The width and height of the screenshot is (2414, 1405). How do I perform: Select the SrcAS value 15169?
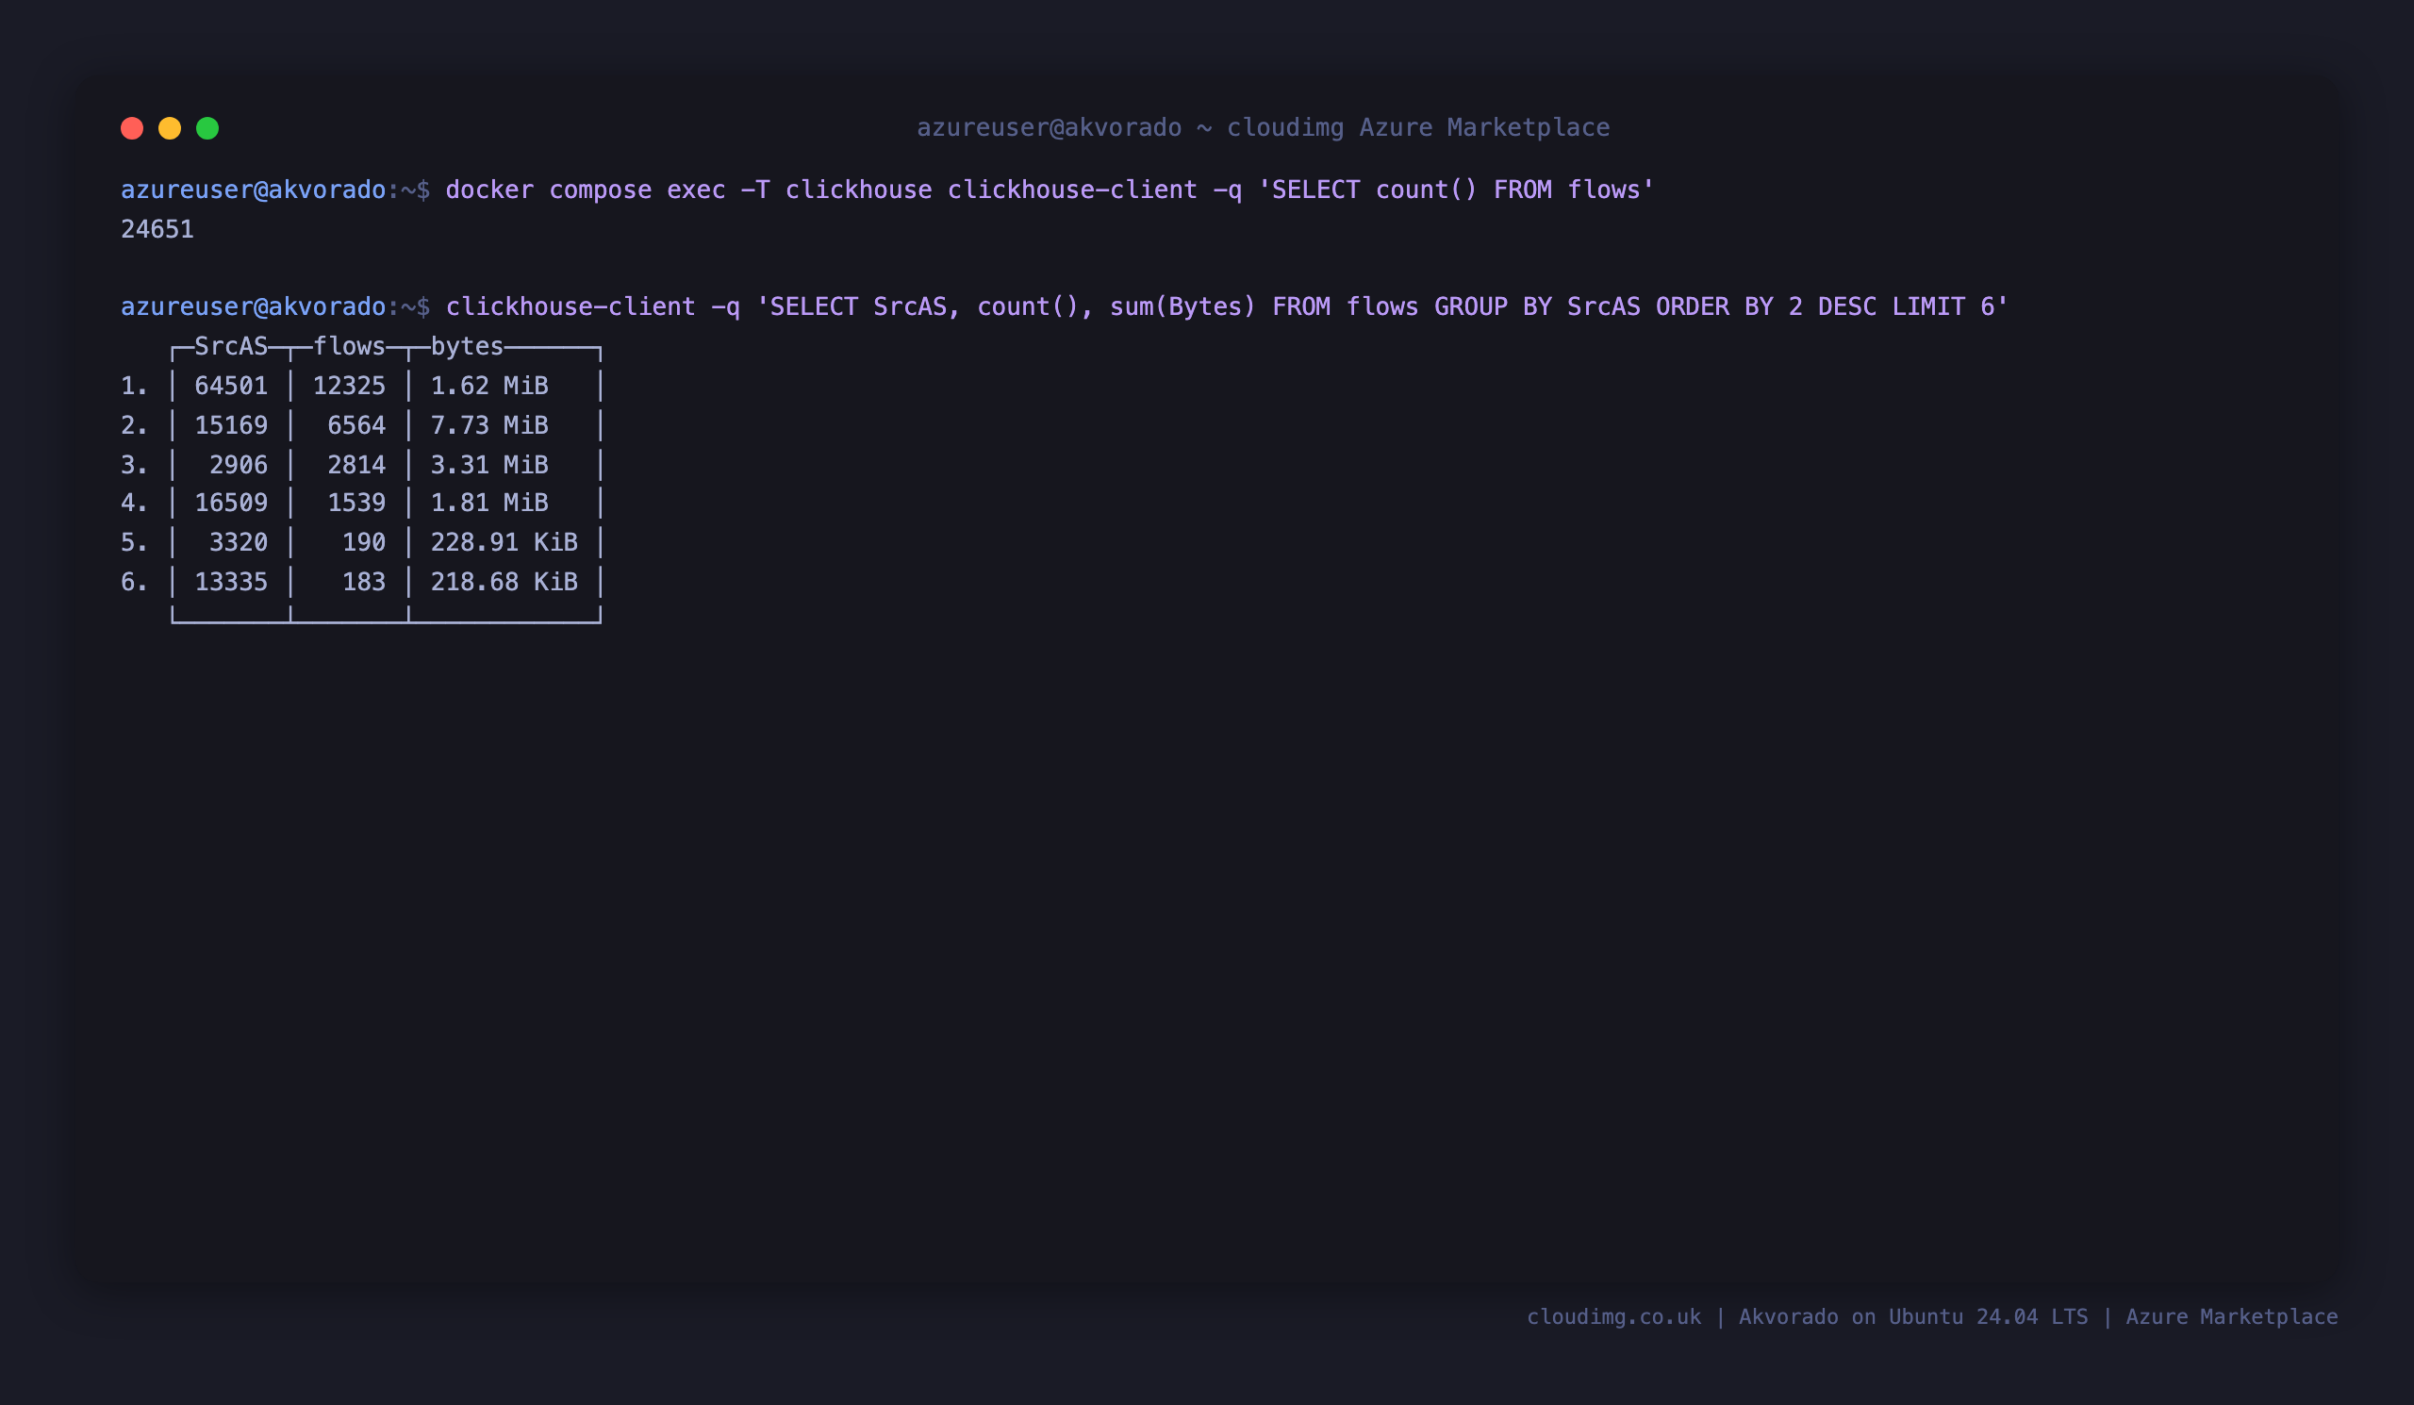point(231,425)
